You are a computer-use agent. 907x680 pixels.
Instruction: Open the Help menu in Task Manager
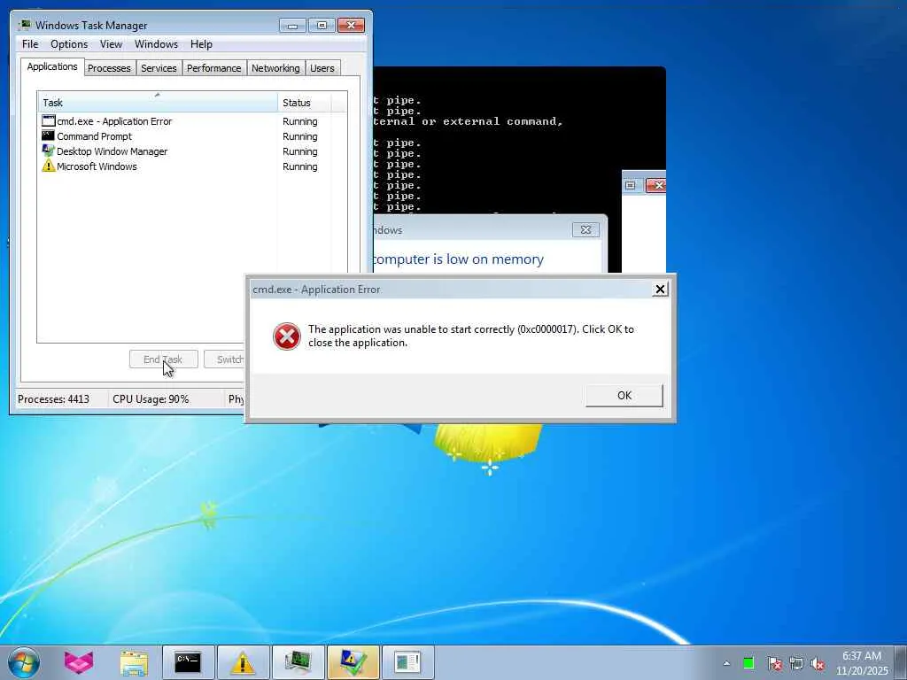[201, 44]
